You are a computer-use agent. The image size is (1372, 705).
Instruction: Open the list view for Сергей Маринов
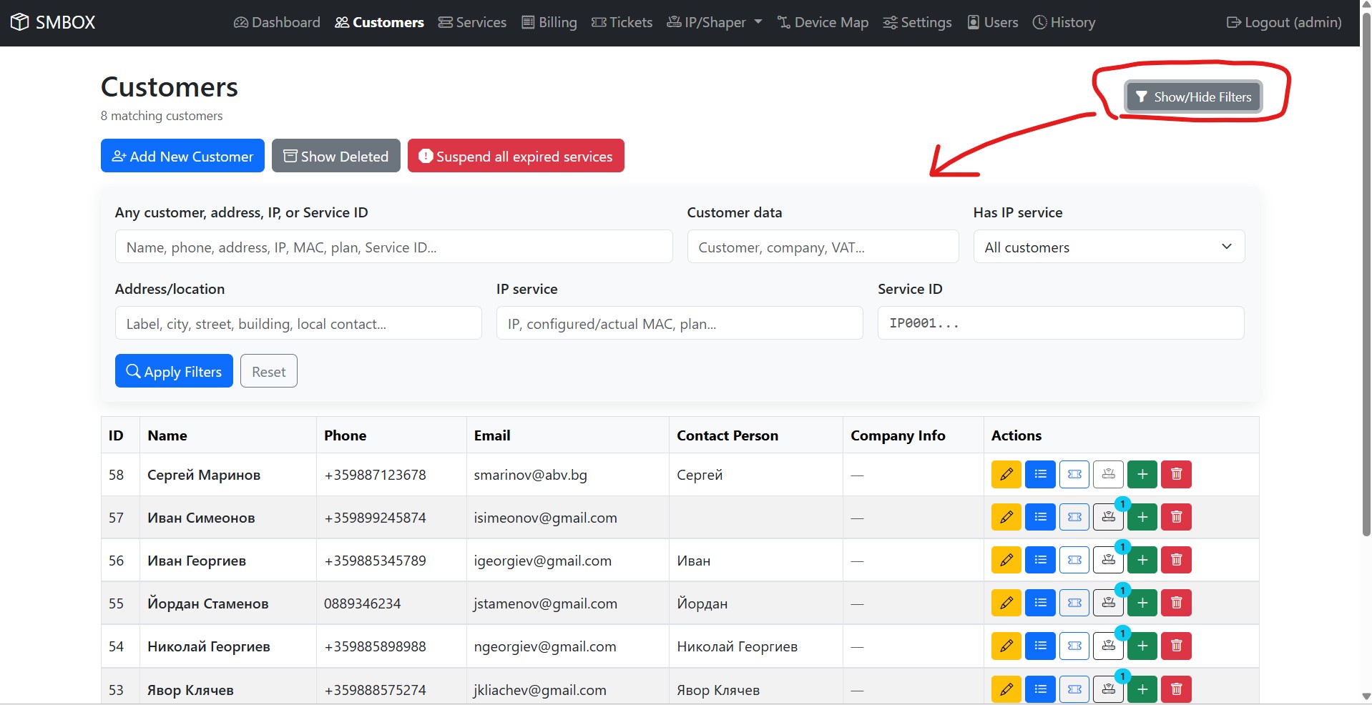[x=1040, y=474]
